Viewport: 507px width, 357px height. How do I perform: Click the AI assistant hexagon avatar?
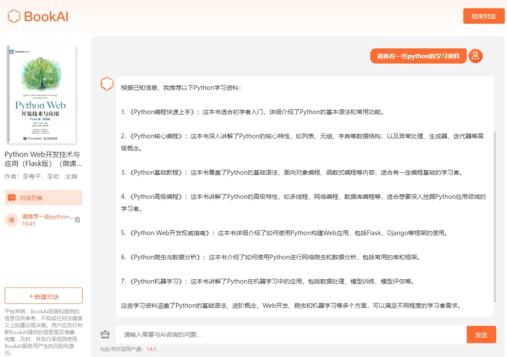[107, 84]
